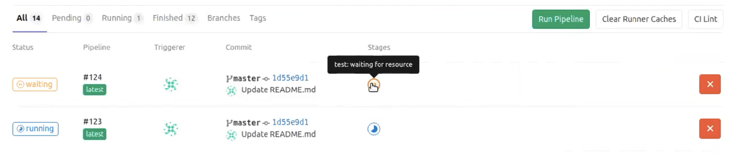This screenshot has height=154, width=732.
Task: Click the green Run Pipeline button
Action: click(x=561, y=19)
